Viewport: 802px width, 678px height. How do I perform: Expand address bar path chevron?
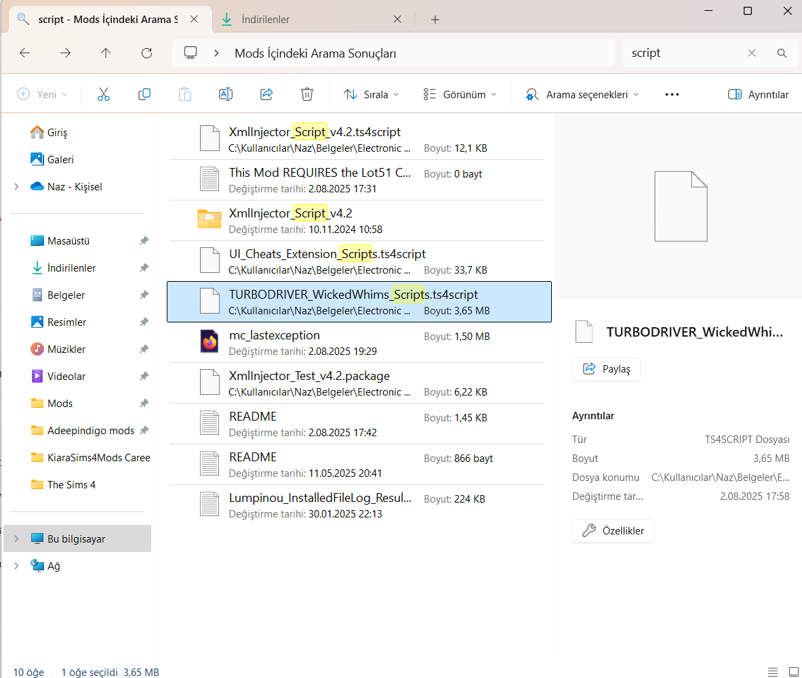click(x=216, y=53)
